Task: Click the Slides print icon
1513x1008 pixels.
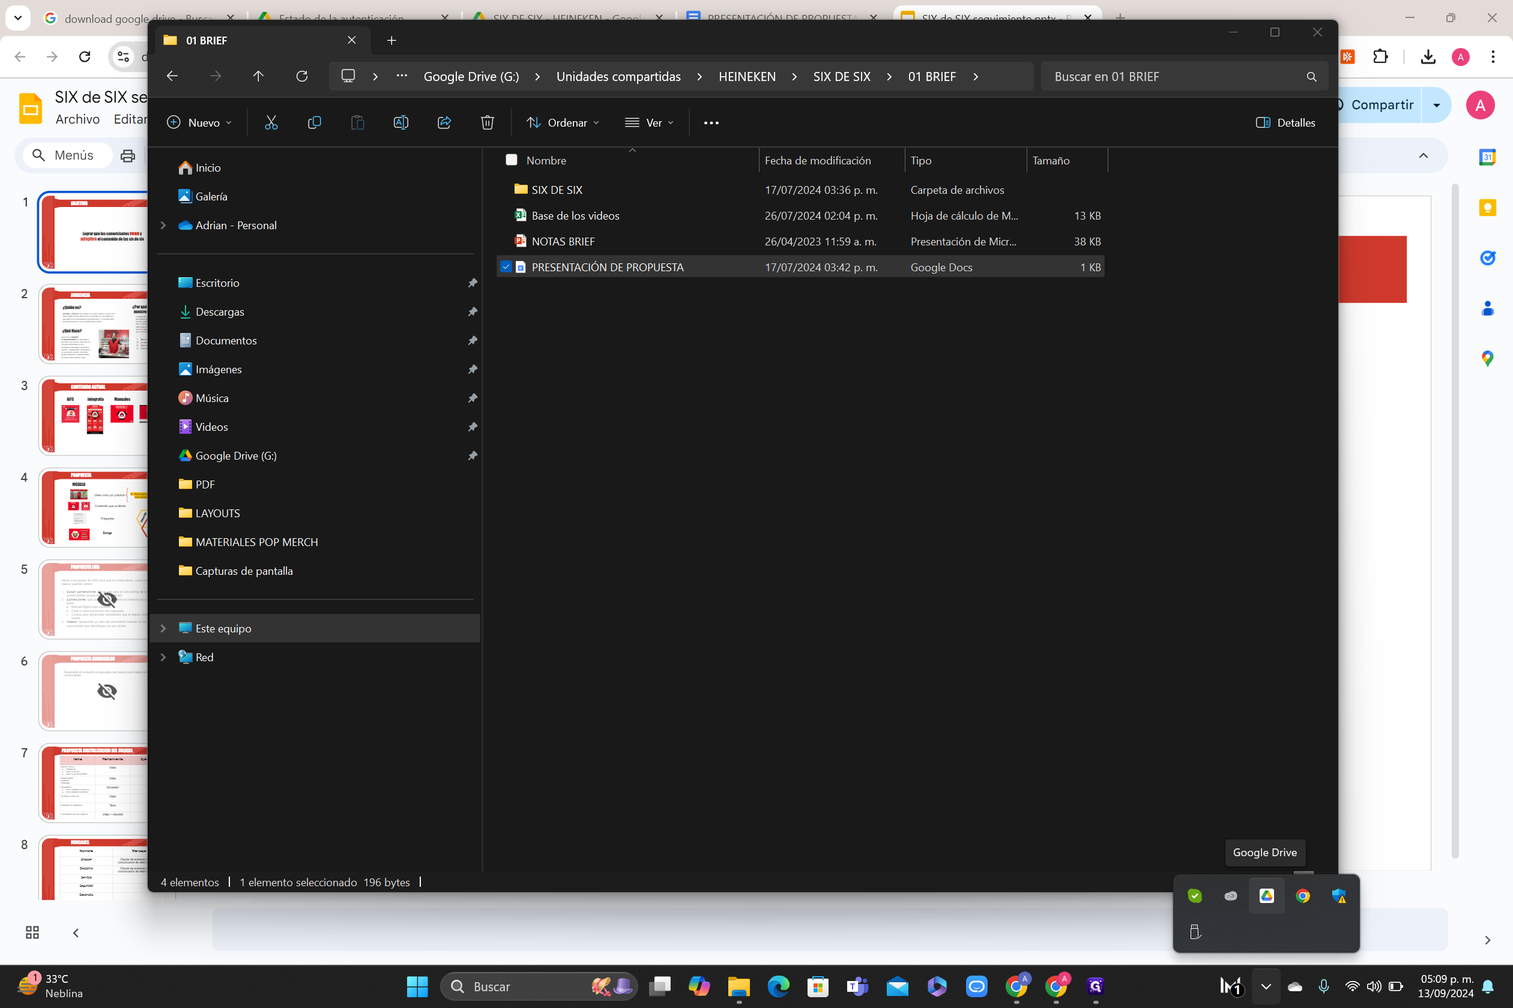Action: pyautogui.click(x=128, y=155)
